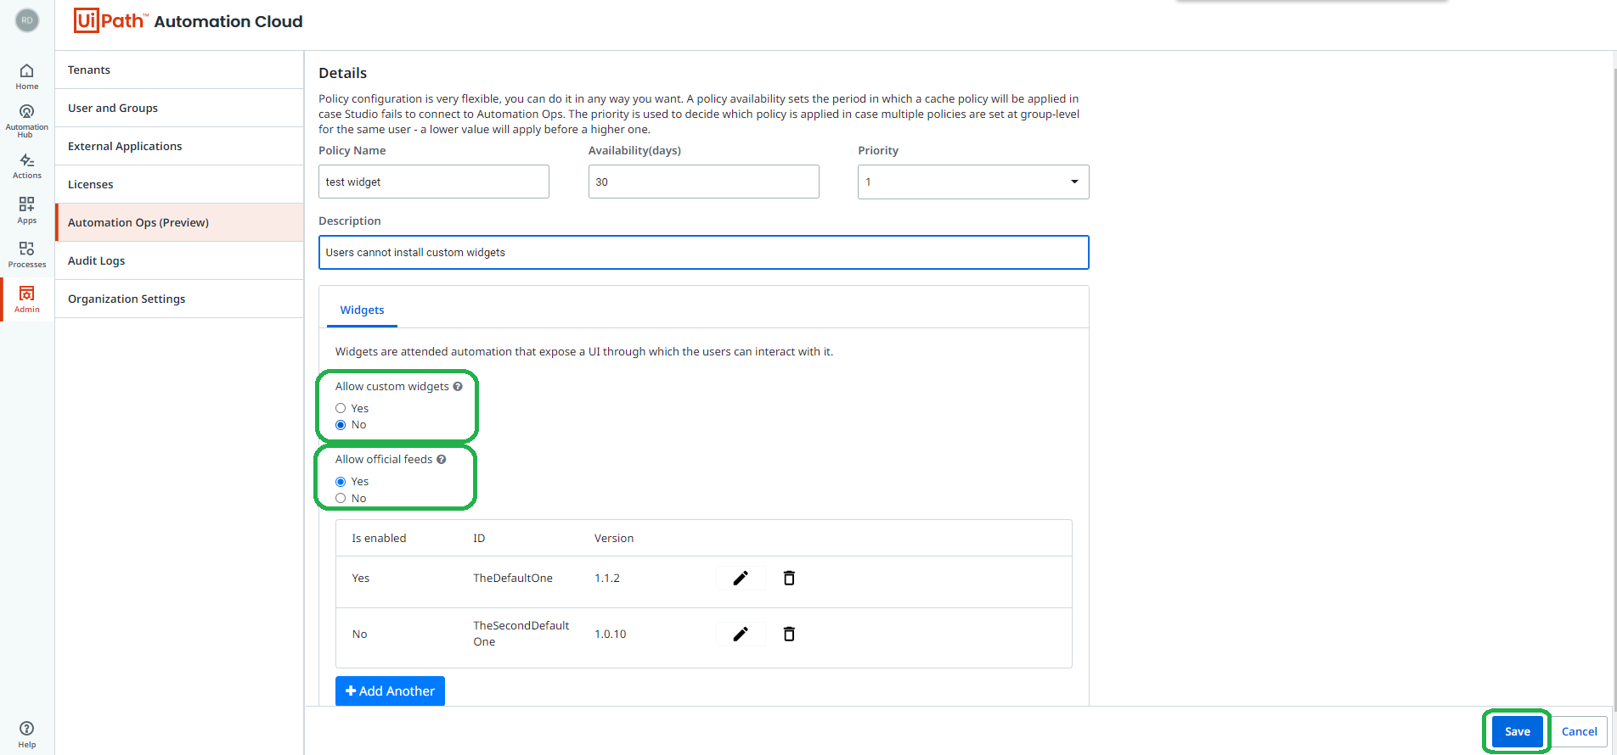Click the UiPath Automation Cloud logo
The image size is (1617, 755).
pos(188,20)
